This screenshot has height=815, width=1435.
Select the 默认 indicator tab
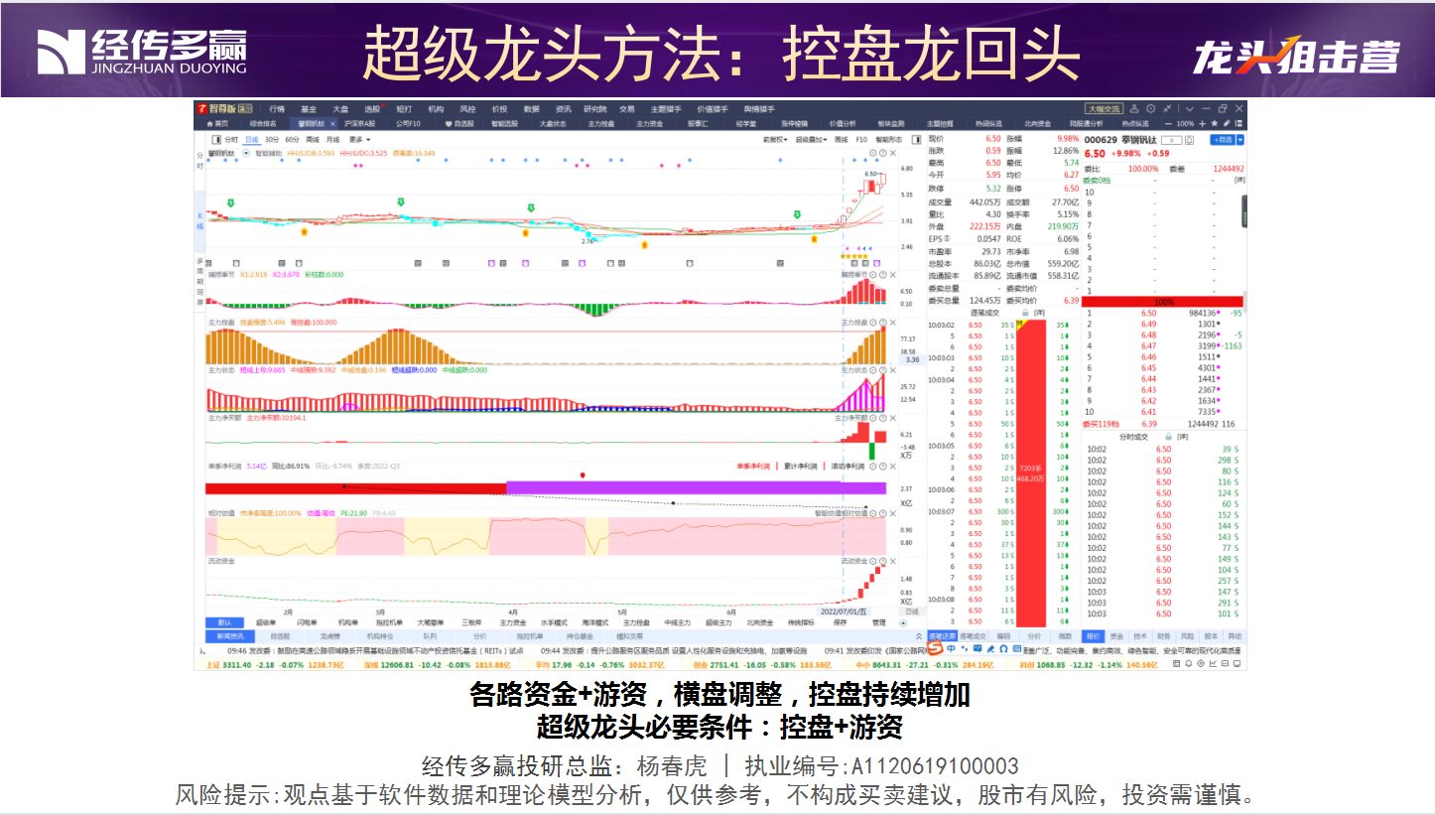coord(224,622)
